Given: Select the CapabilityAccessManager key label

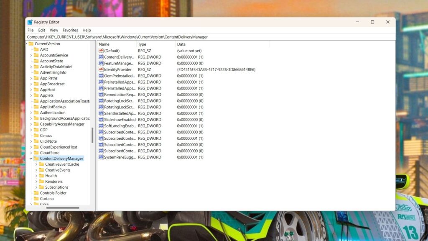Looking at the screenshot, I should tap(62, 124).
